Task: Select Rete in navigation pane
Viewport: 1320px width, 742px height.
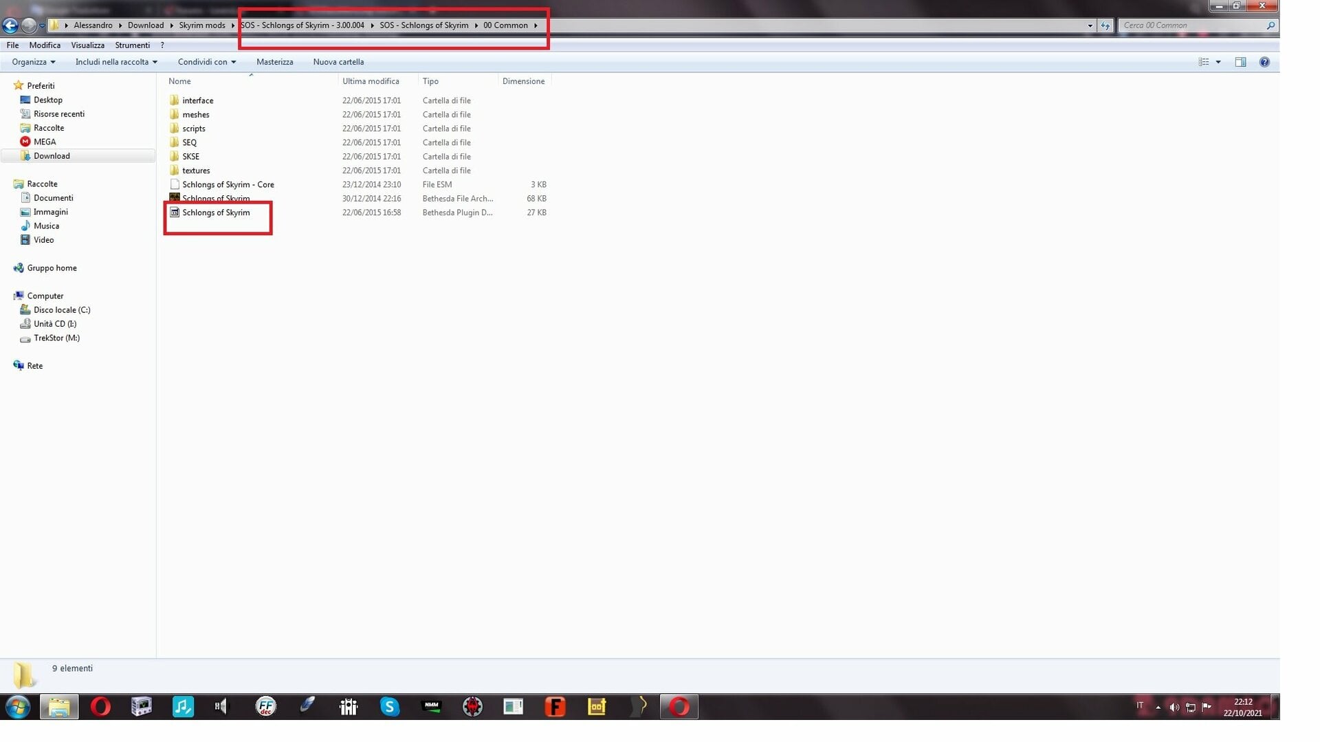Action: pos(34,366)
